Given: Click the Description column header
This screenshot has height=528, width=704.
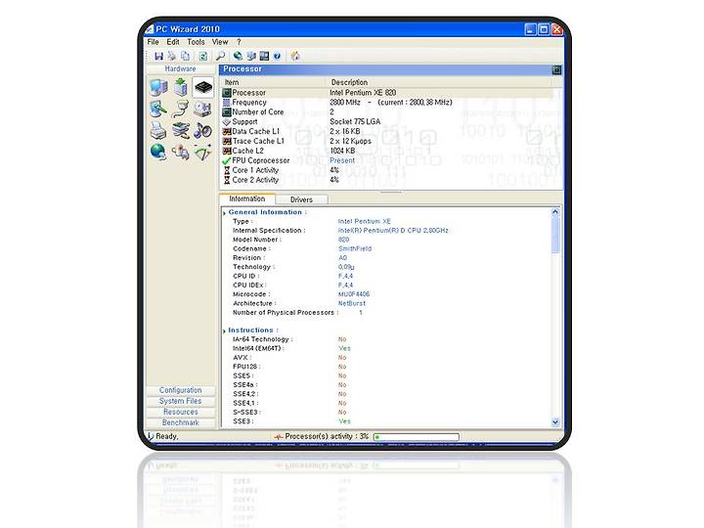Looking at the screenshot, I should point(439,82).
